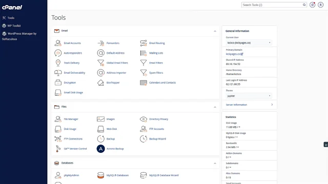This screenshot has width=328, height=184.
Task: Collapse the Email section chevron
Action: click(x=215, y=31)
